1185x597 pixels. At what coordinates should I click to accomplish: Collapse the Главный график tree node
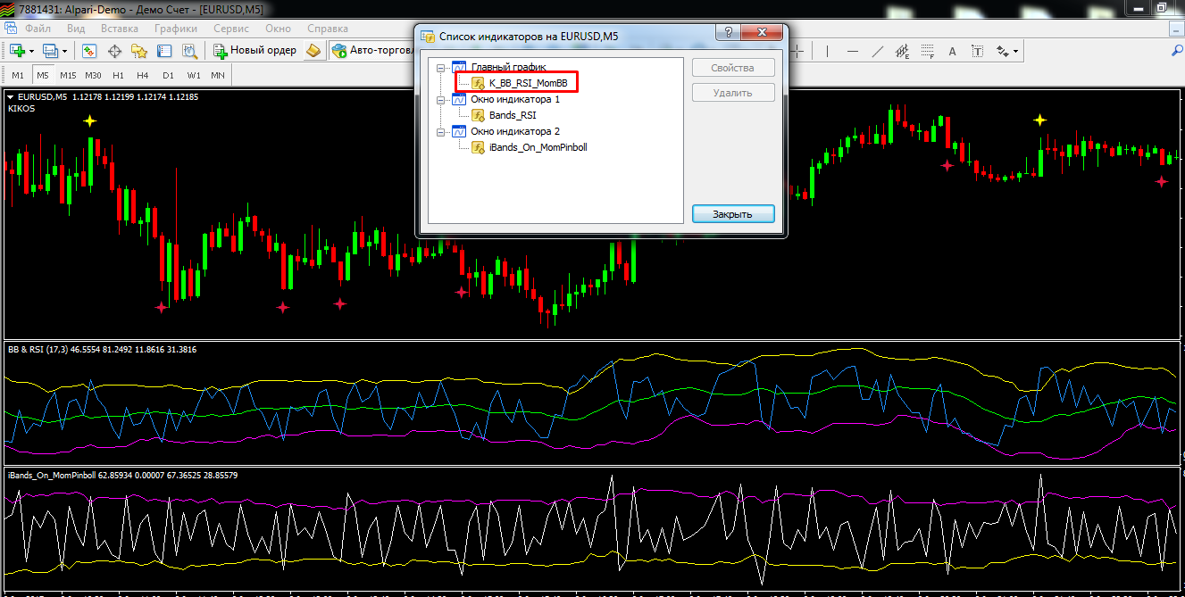pos(440,67)
